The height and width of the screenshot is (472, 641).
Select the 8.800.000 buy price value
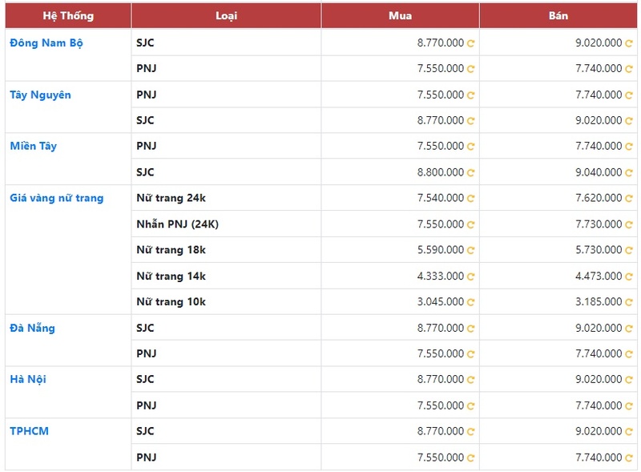point(441,172)
